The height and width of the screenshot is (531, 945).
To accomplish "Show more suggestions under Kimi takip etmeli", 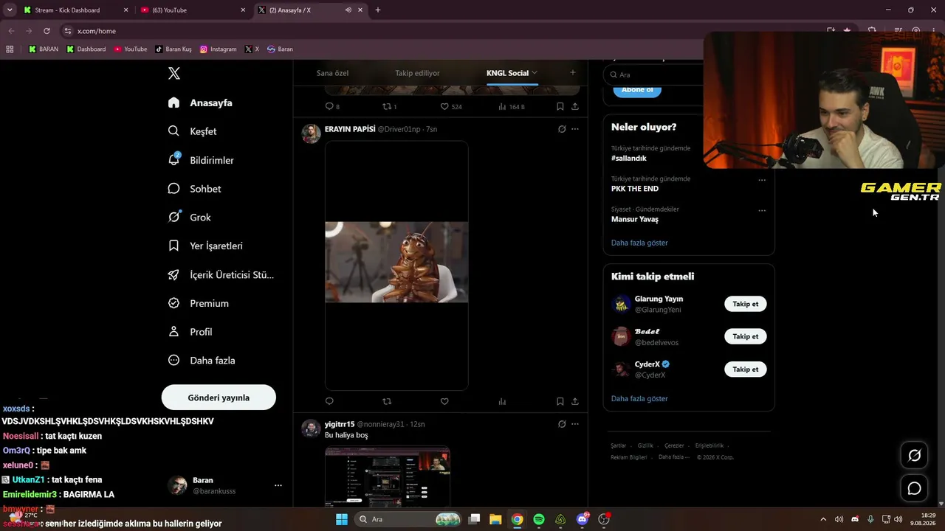I will coord(639,398).
